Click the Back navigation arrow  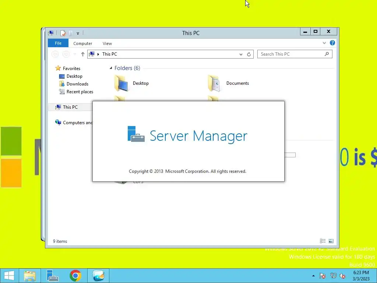point(55,54)
